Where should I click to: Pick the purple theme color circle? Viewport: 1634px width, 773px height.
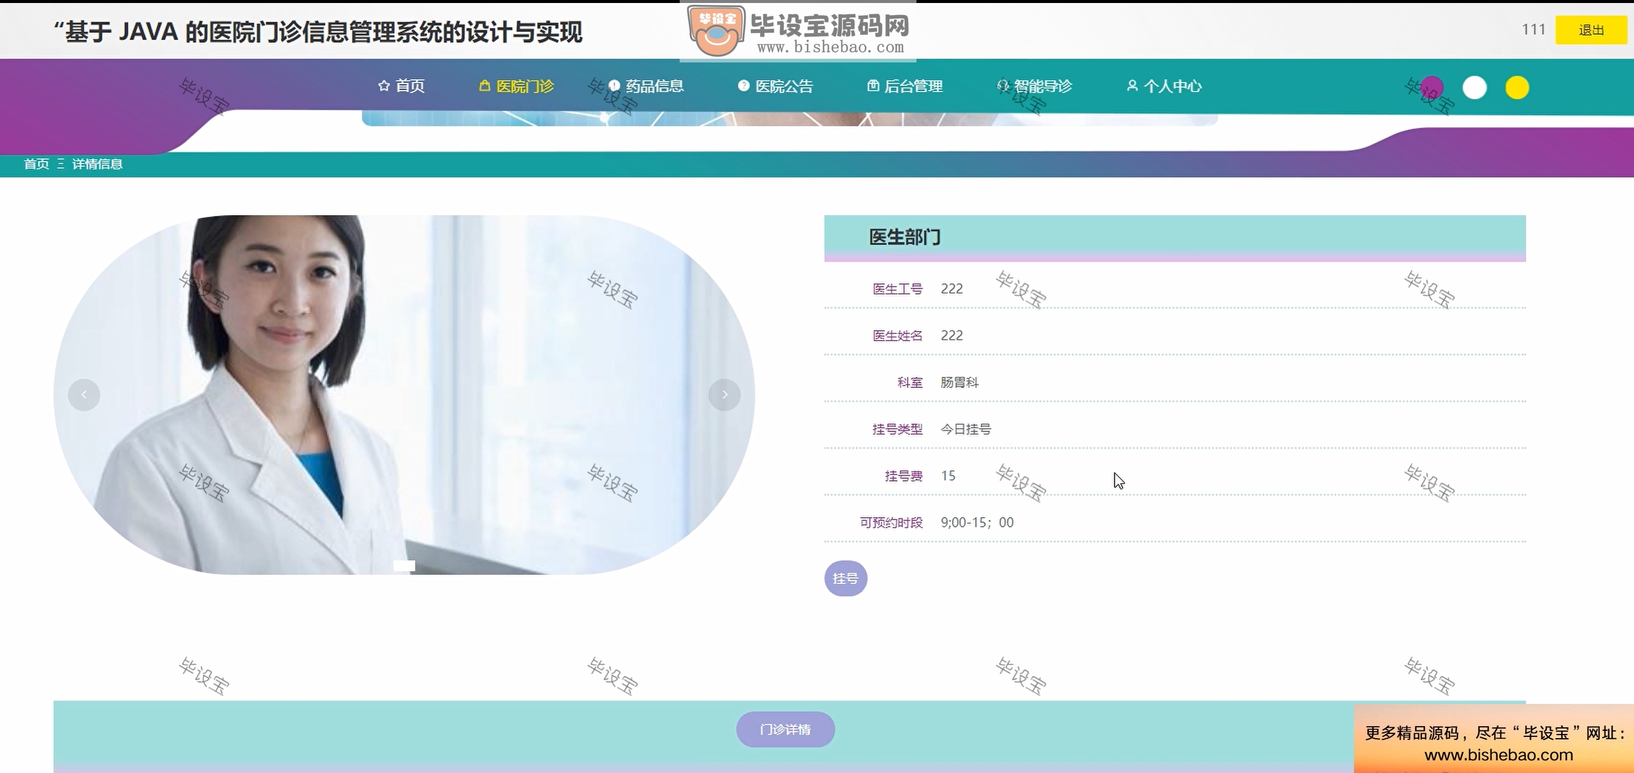[x=1431, y=88]
